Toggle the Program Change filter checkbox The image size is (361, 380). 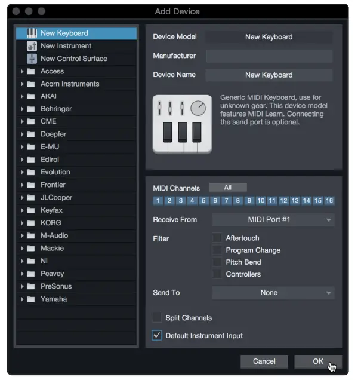pos(217,250)
